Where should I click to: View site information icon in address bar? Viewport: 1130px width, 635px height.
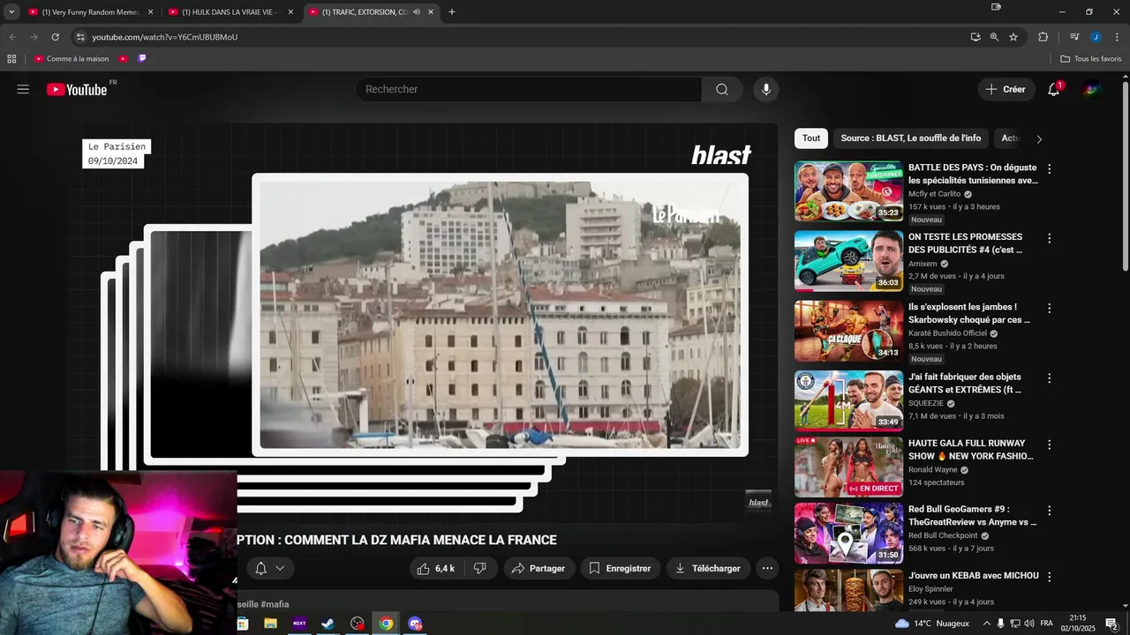80,37
